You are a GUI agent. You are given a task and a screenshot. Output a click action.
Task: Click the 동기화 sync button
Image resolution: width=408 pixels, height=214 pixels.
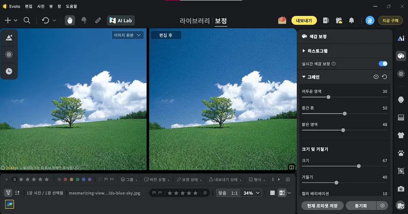pos(361,206)
